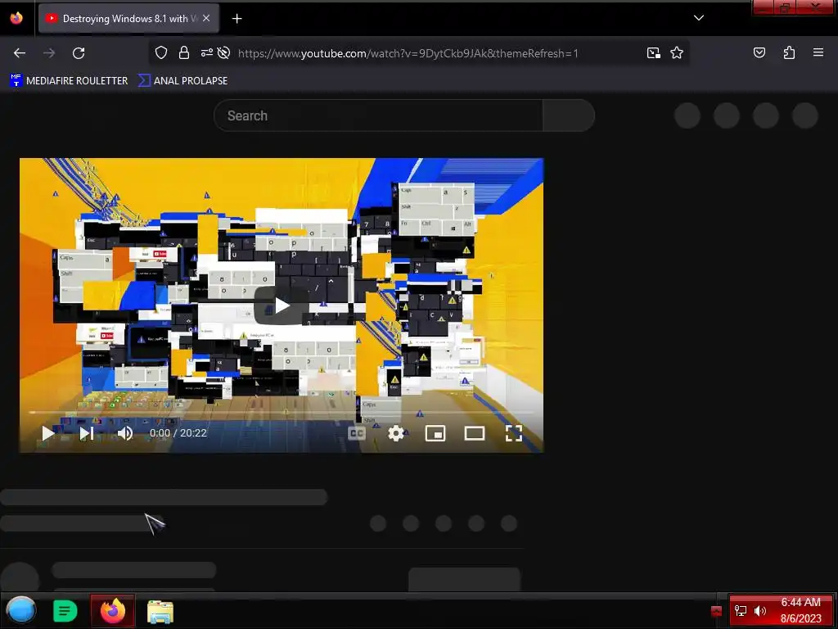Open site permissions icon in address bar

[207, 52]
